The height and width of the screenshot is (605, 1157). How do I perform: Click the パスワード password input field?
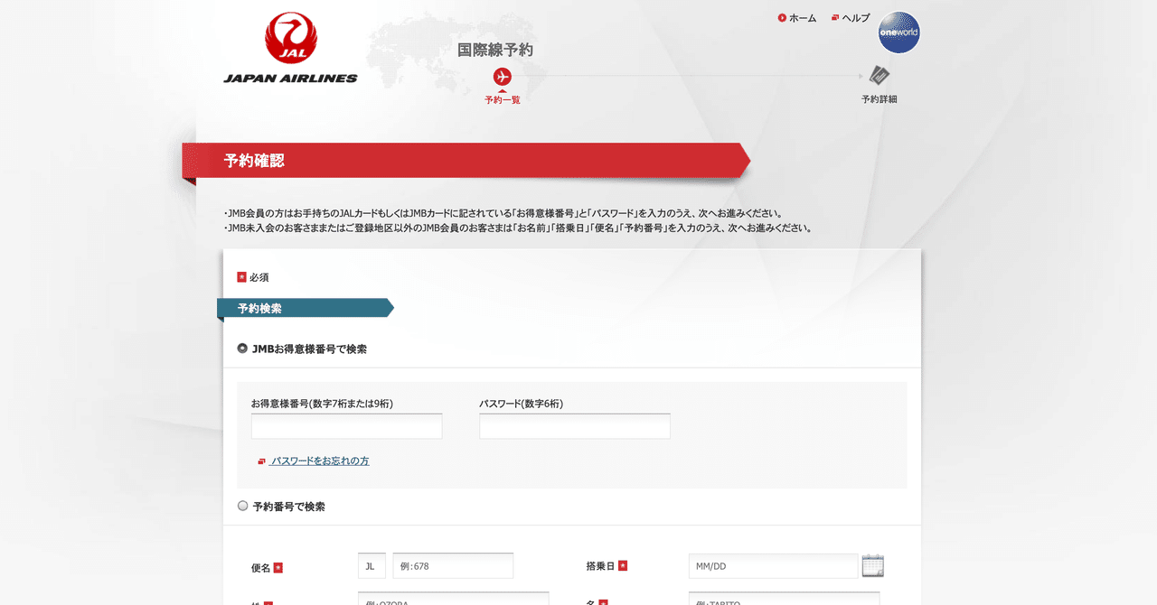tap(574, 425)
